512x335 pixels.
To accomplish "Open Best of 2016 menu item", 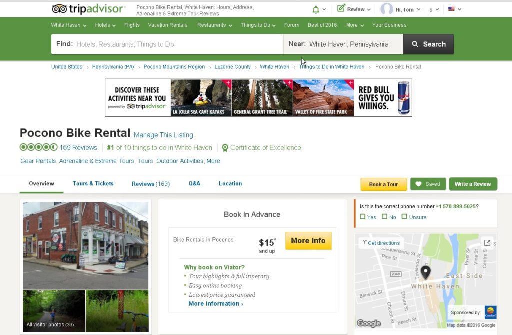I will point(322,25).
